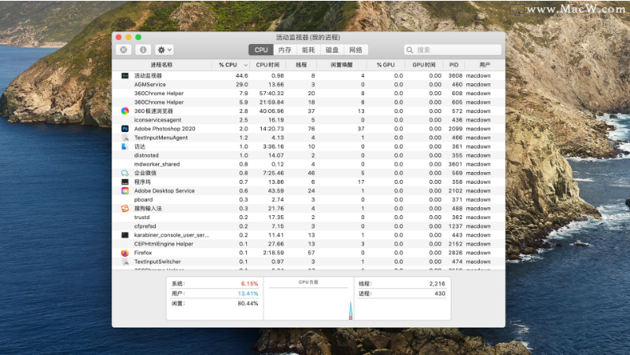Click the stop process (X) toolbar icon
630x355 pixels.
[x=123, y=49]
